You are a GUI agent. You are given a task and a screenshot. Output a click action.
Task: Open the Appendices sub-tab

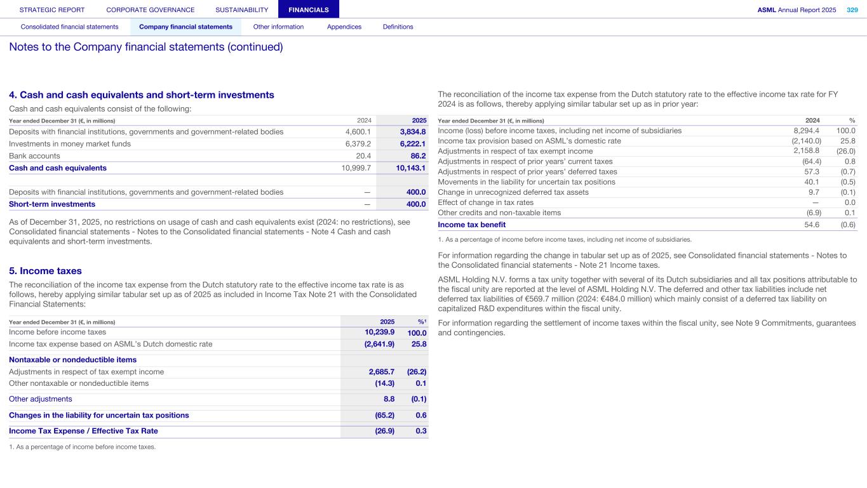point(344,27)
